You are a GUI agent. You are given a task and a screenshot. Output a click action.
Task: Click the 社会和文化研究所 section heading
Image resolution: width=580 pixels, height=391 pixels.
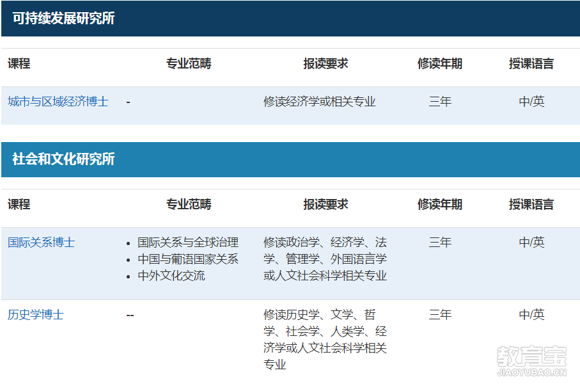tap(63, 159)
